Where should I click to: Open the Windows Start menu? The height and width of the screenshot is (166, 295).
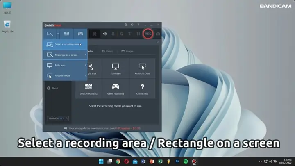pos(101,161)
